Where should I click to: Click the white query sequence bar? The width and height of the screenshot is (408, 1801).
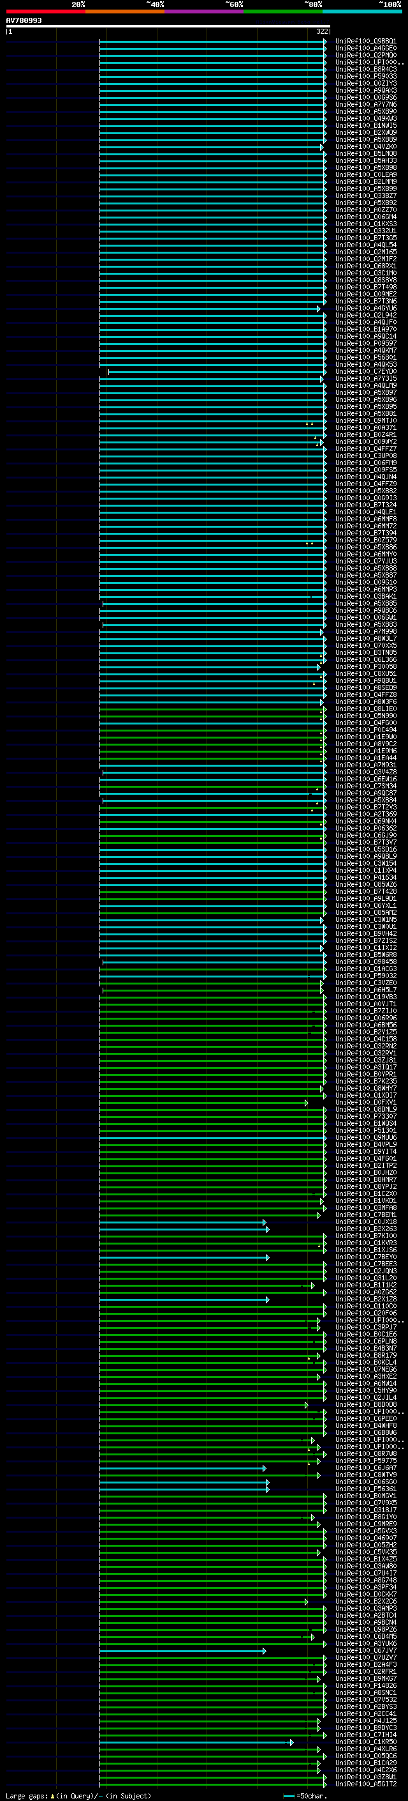pyautogui.click(x=168, y=26)
